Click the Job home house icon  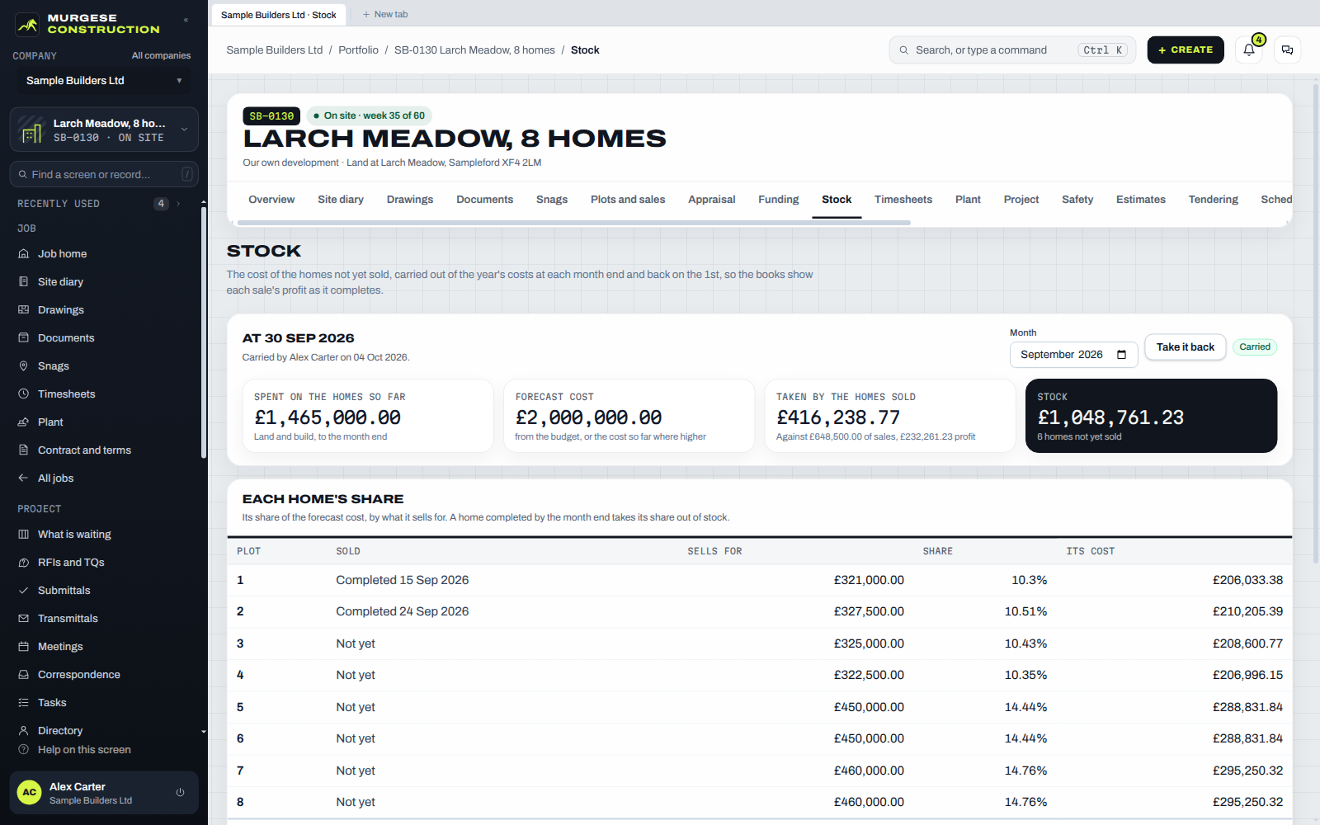coord(24,254)
